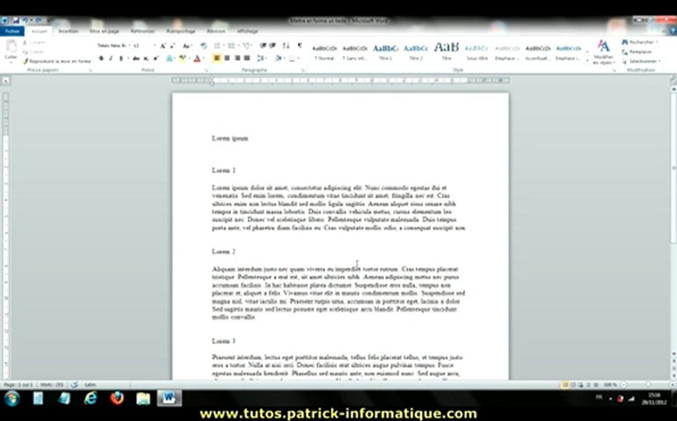
Task: Click the clear formatting icon
Action: 203,46
